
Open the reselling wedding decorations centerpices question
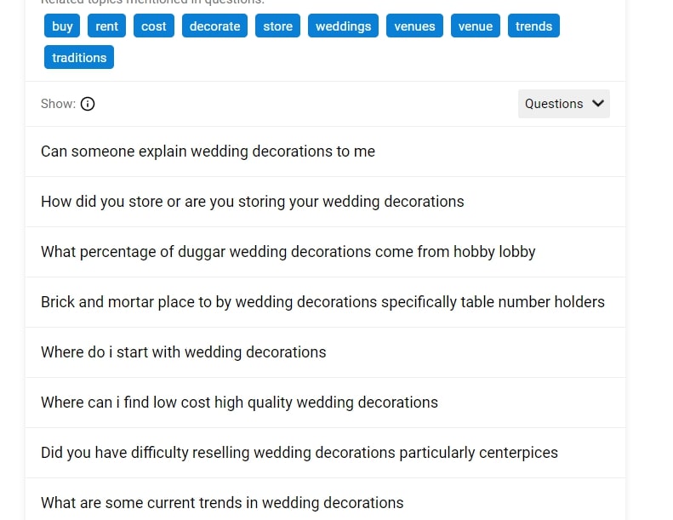click(325, 453)
